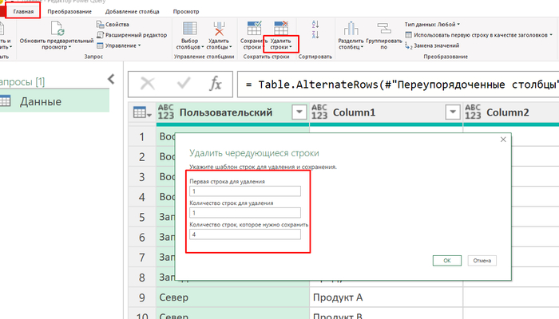559x319 pixels.
Task: Confirm the dialog with OK
Action: 447,261
